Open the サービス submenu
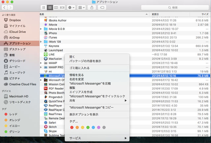211x143 pixels. [97, 138]
